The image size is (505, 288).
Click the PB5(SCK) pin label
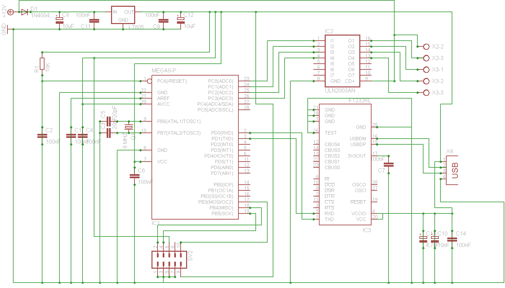[222, 213]
